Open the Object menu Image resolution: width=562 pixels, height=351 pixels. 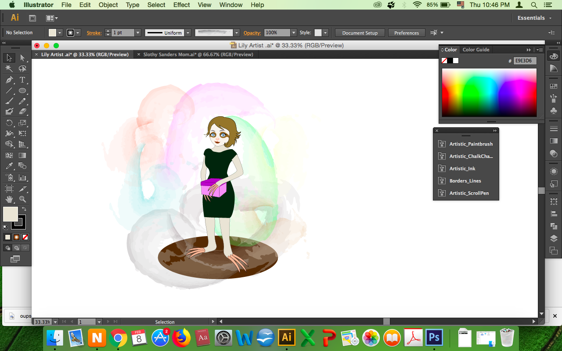tap(108, 5)
